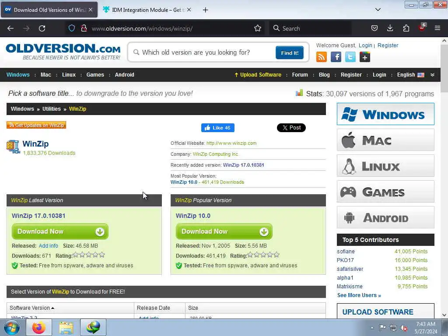448x336 pixels.
Task: Open the Games platform banner
Action: point(385,192)
